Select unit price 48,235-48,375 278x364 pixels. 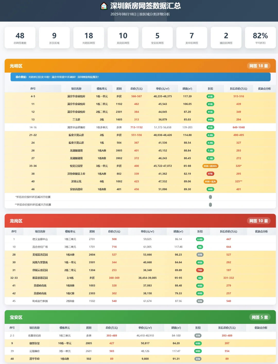point(163,96)
